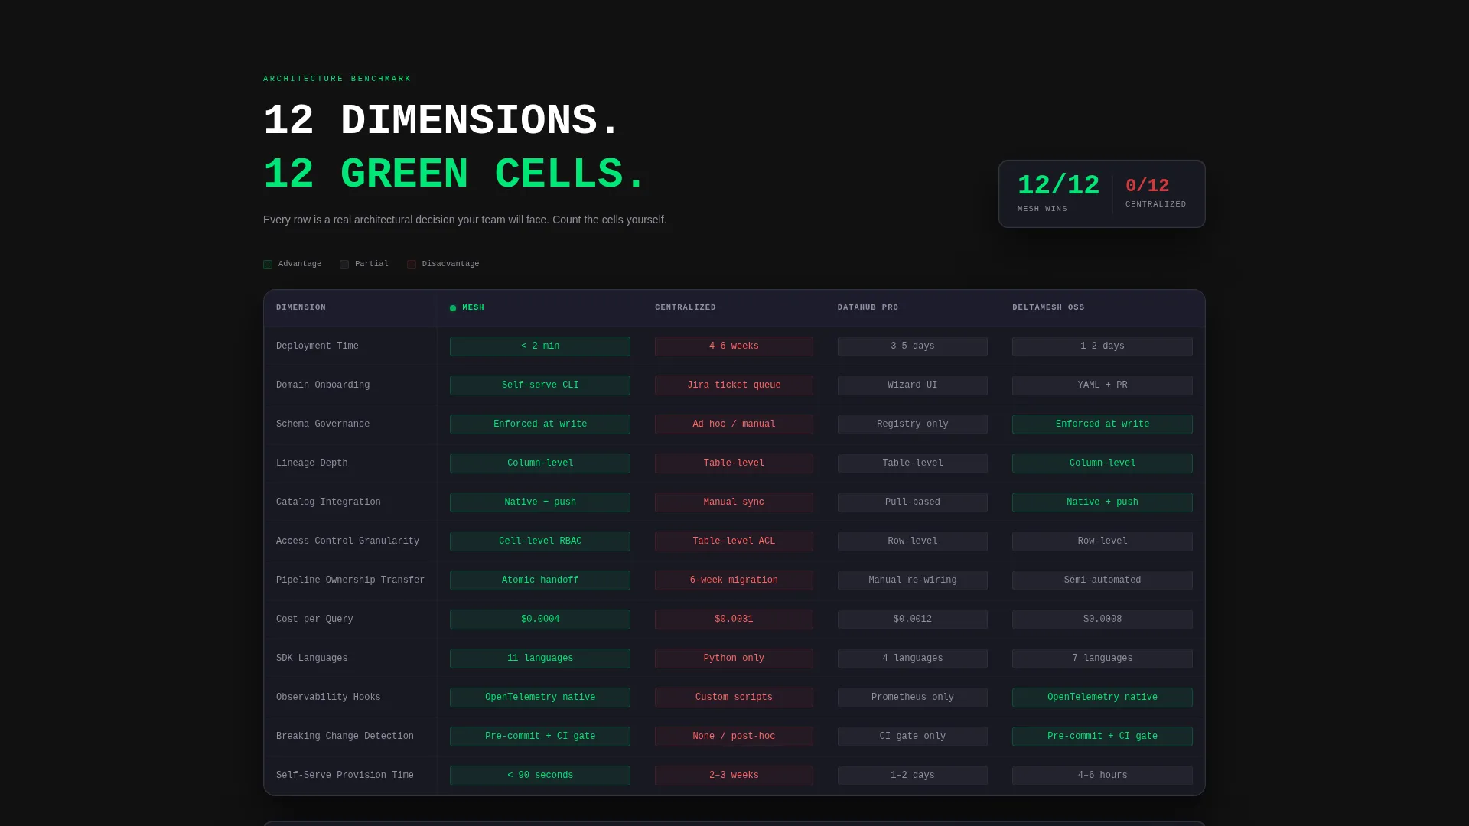Screen dimensions: 1469x826
Task: Click the 'Ad hoc / manual' cell
Action: pos(734,424)
